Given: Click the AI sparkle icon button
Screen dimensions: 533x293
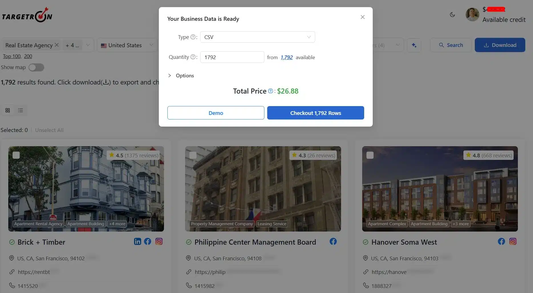Looking at the screenshot, I should (x=414, y=45).
